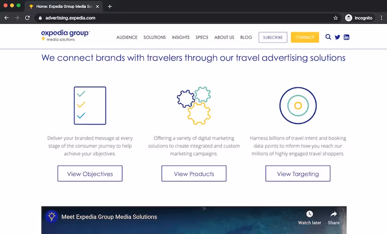Click the View Products button
387x234 pixels.
pyautogui.click(x=194, y=174)
